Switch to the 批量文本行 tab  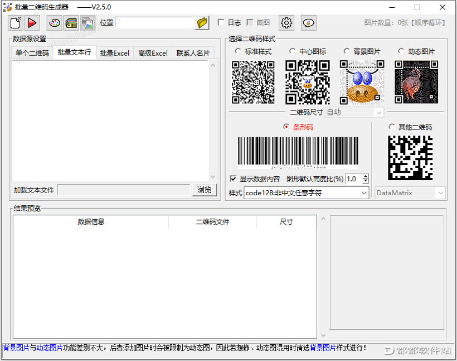(74, 52)
